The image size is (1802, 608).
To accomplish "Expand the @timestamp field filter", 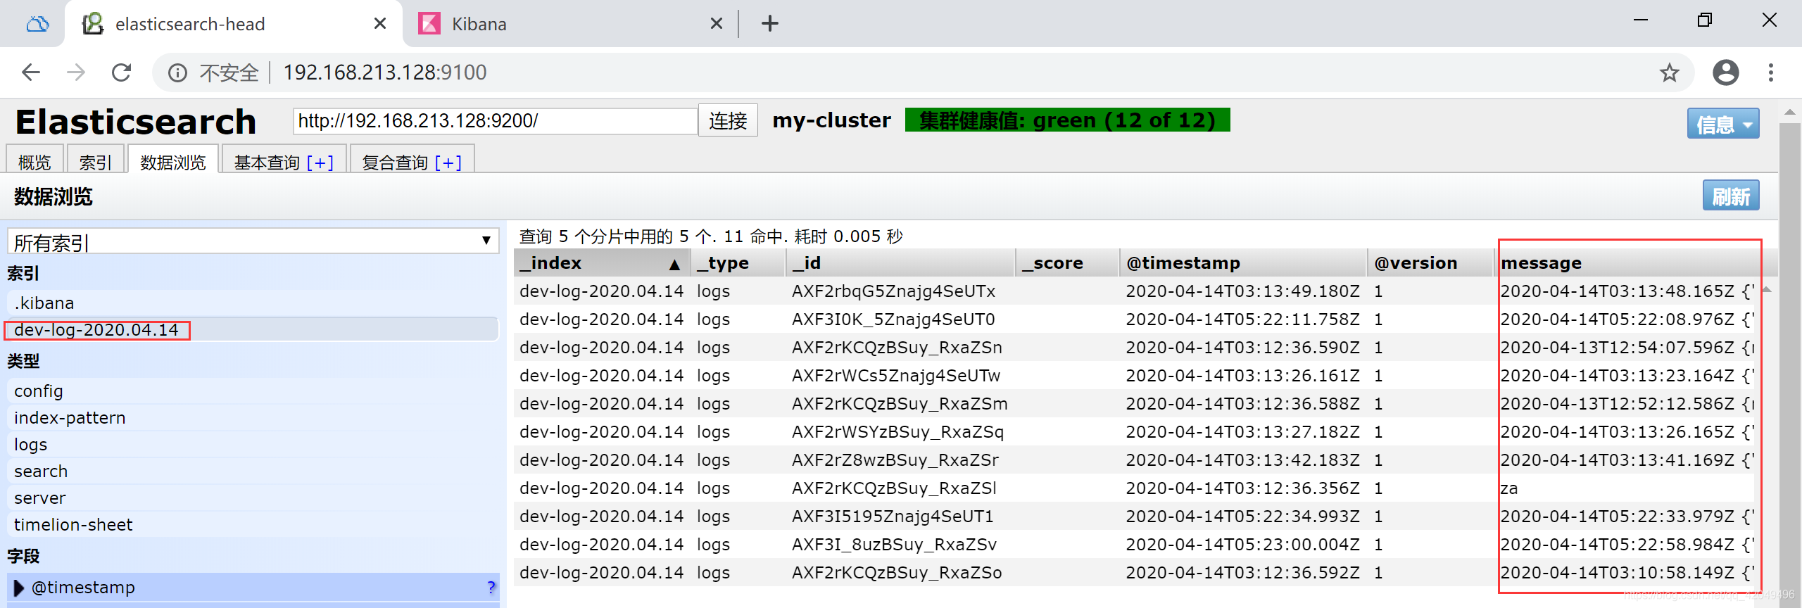I will tap(19, 588).
